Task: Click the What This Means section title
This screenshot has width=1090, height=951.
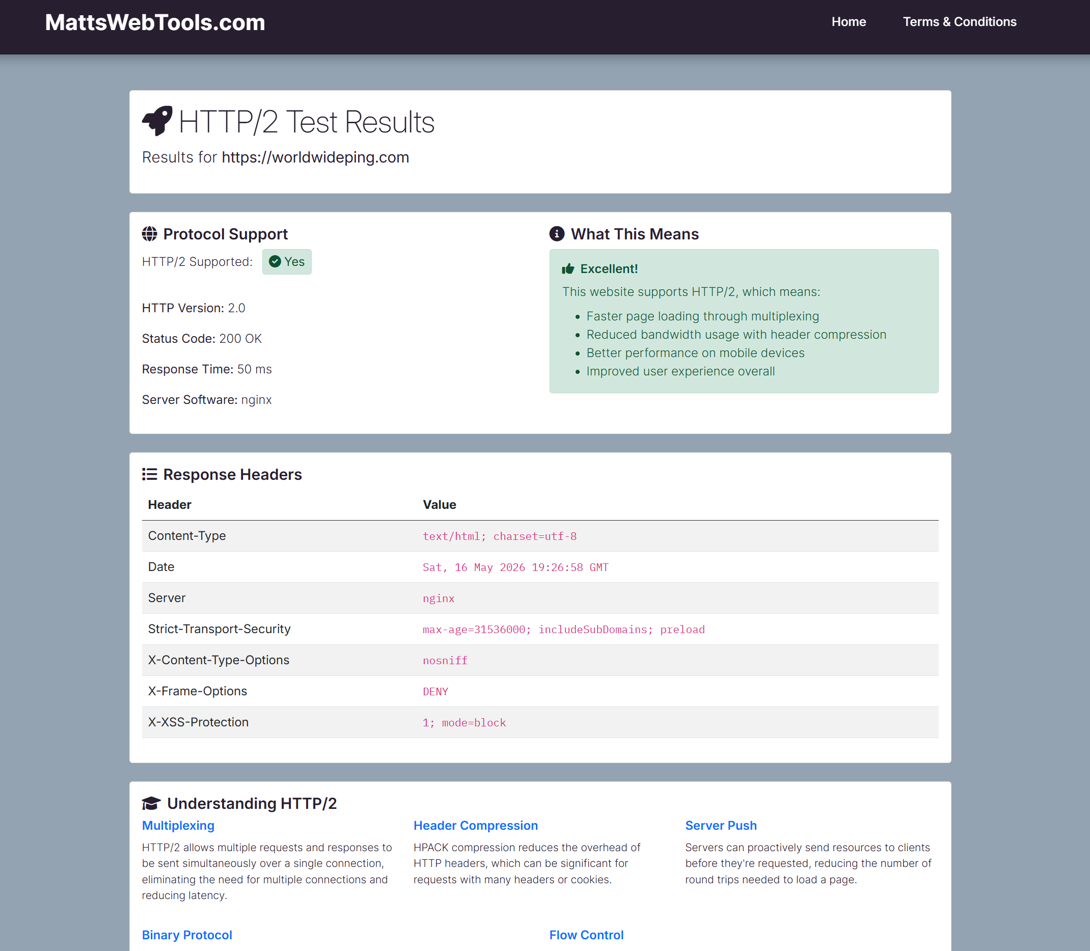Action: point(635,233)
